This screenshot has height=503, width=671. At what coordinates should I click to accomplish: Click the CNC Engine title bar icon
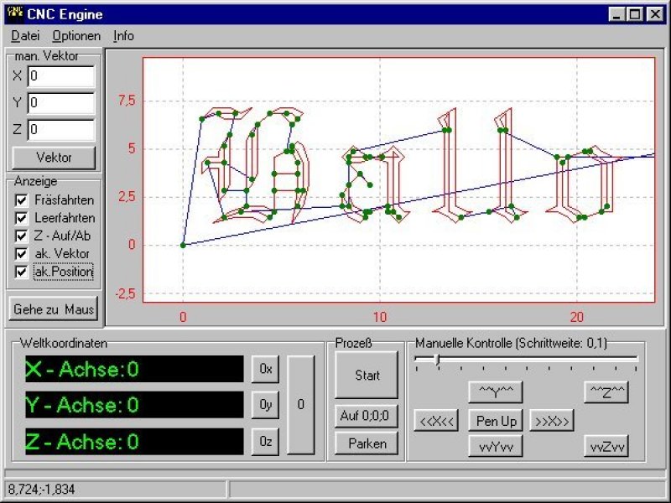pos(14,13)
